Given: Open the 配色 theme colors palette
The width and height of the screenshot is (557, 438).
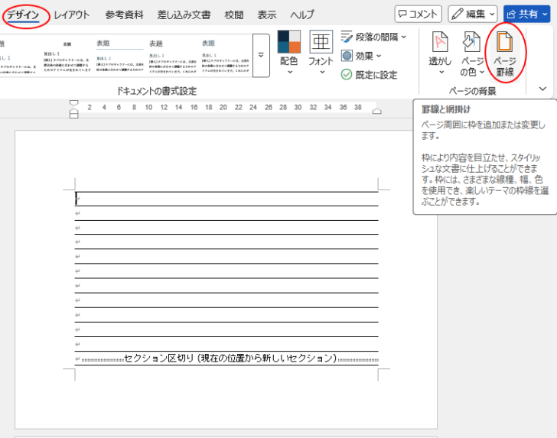Looking at the screenshot, I should (288, 53).
